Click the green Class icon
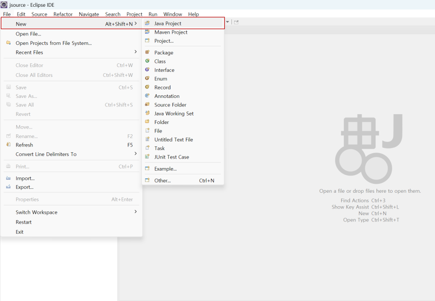Screen dimensions: 435x301 click(x=147, y=61)
